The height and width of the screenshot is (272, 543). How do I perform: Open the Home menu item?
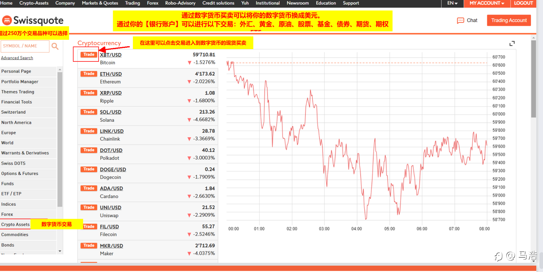coord(6,3)
